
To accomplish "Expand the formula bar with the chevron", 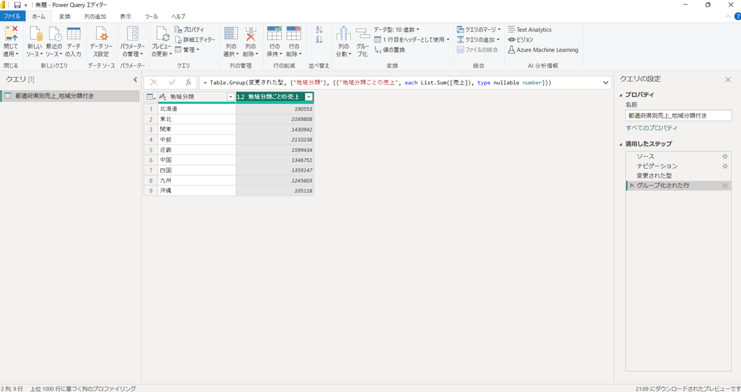I will (x=605, y=83).
